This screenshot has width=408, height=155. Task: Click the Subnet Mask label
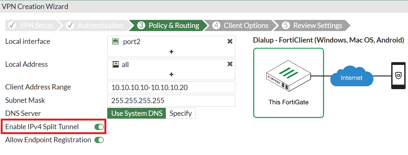(25, 100)
